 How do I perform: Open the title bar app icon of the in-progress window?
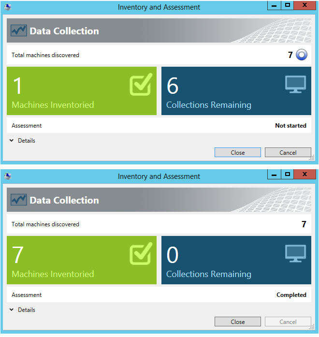click(x=8, y=7)
